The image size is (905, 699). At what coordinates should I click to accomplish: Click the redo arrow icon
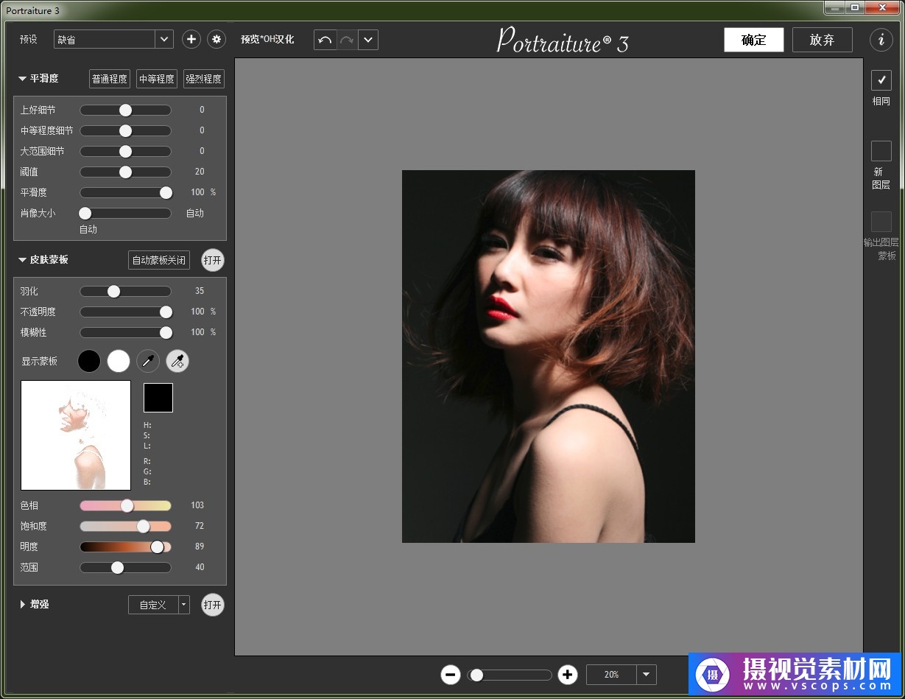coord(347,40)
